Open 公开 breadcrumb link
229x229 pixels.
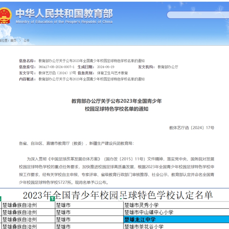coord(27,41)
